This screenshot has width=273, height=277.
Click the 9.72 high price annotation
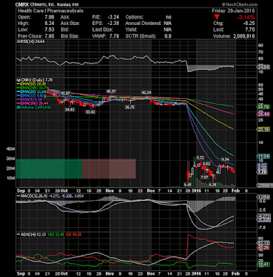tap(200, 158)
